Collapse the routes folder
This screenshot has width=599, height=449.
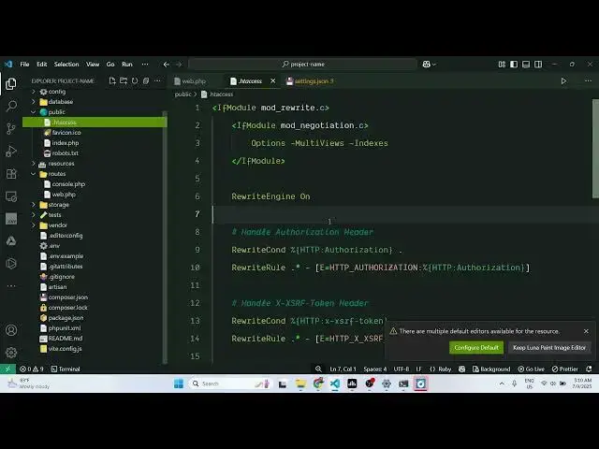34,174
